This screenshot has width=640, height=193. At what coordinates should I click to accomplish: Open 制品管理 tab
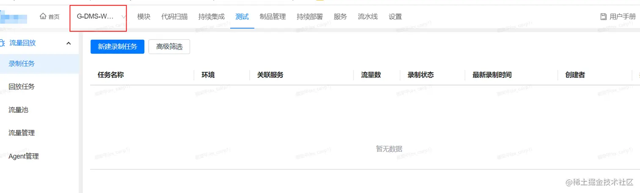point(273,17)
